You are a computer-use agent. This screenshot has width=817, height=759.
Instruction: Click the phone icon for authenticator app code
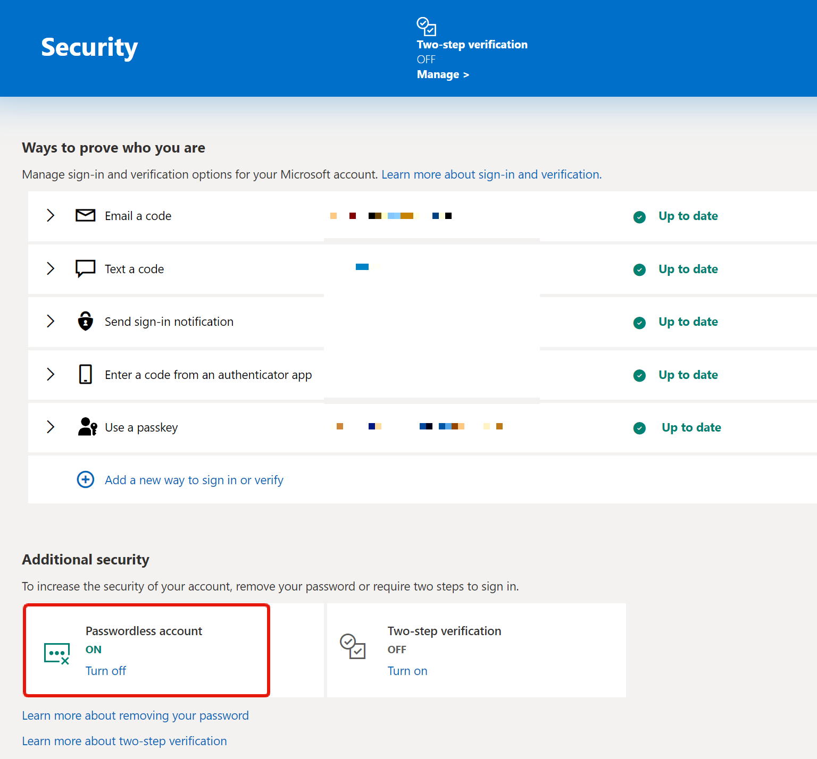coord(86,374)
